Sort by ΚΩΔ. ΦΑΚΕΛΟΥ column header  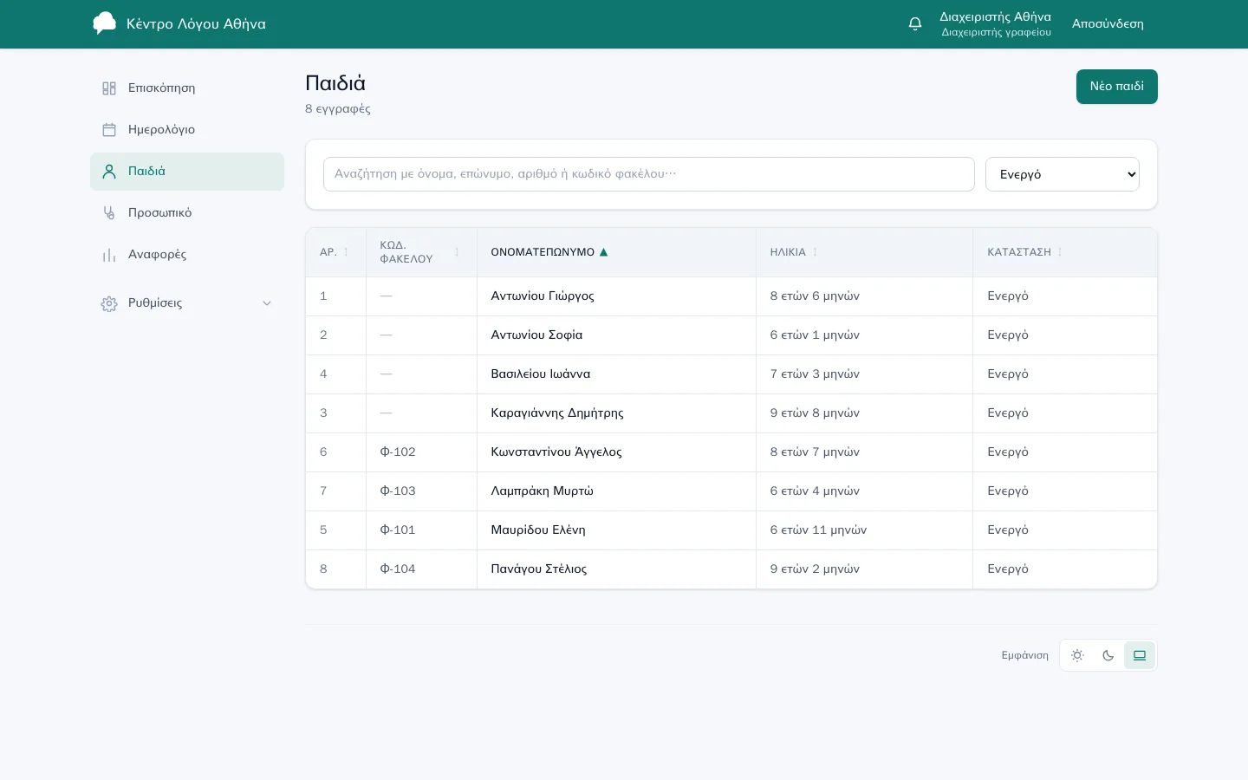coord(421,252)
